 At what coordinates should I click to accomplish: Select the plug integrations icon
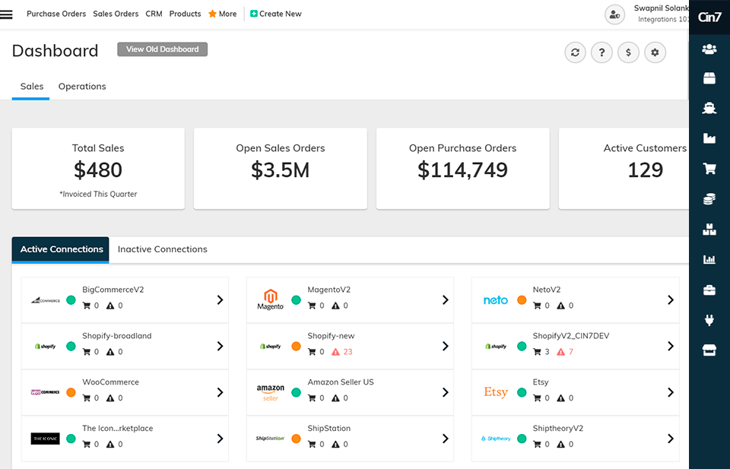click(709, 320)
